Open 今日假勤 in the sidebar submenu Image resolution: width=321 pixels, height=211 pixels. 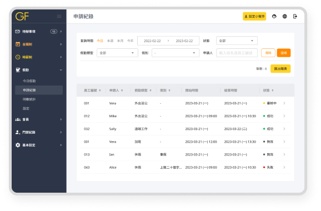pyautogui.click(x=29, y=81)
